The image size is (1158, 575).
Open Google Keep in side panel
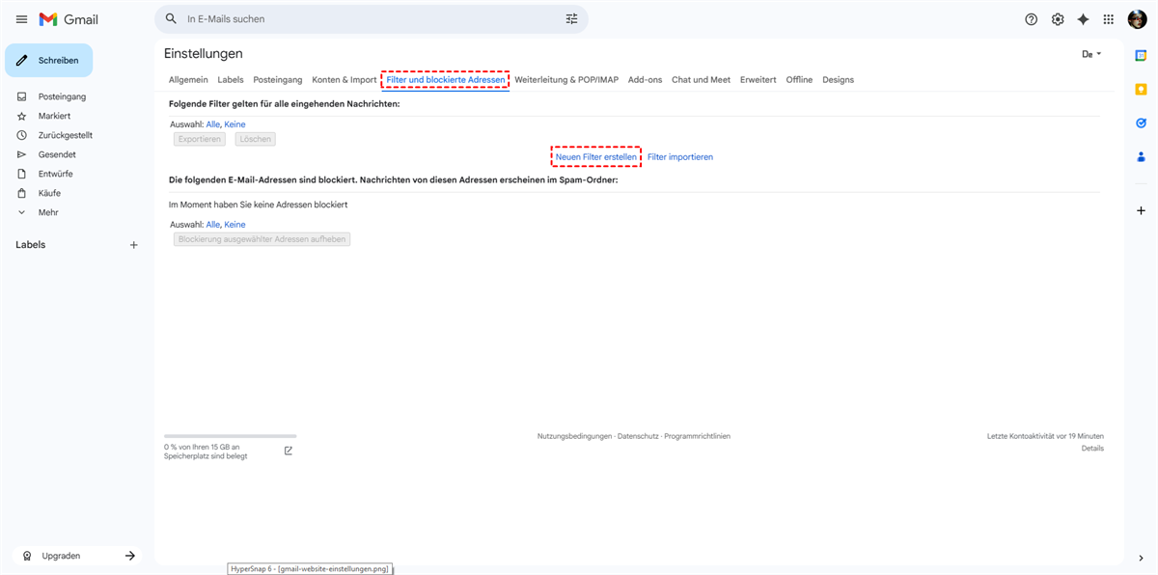coord(1141,89)
